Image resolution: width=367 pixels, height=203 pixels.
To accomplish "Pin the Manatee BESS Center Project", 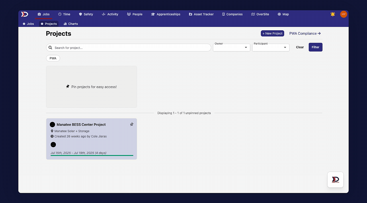I will click(x=132, y=124).
